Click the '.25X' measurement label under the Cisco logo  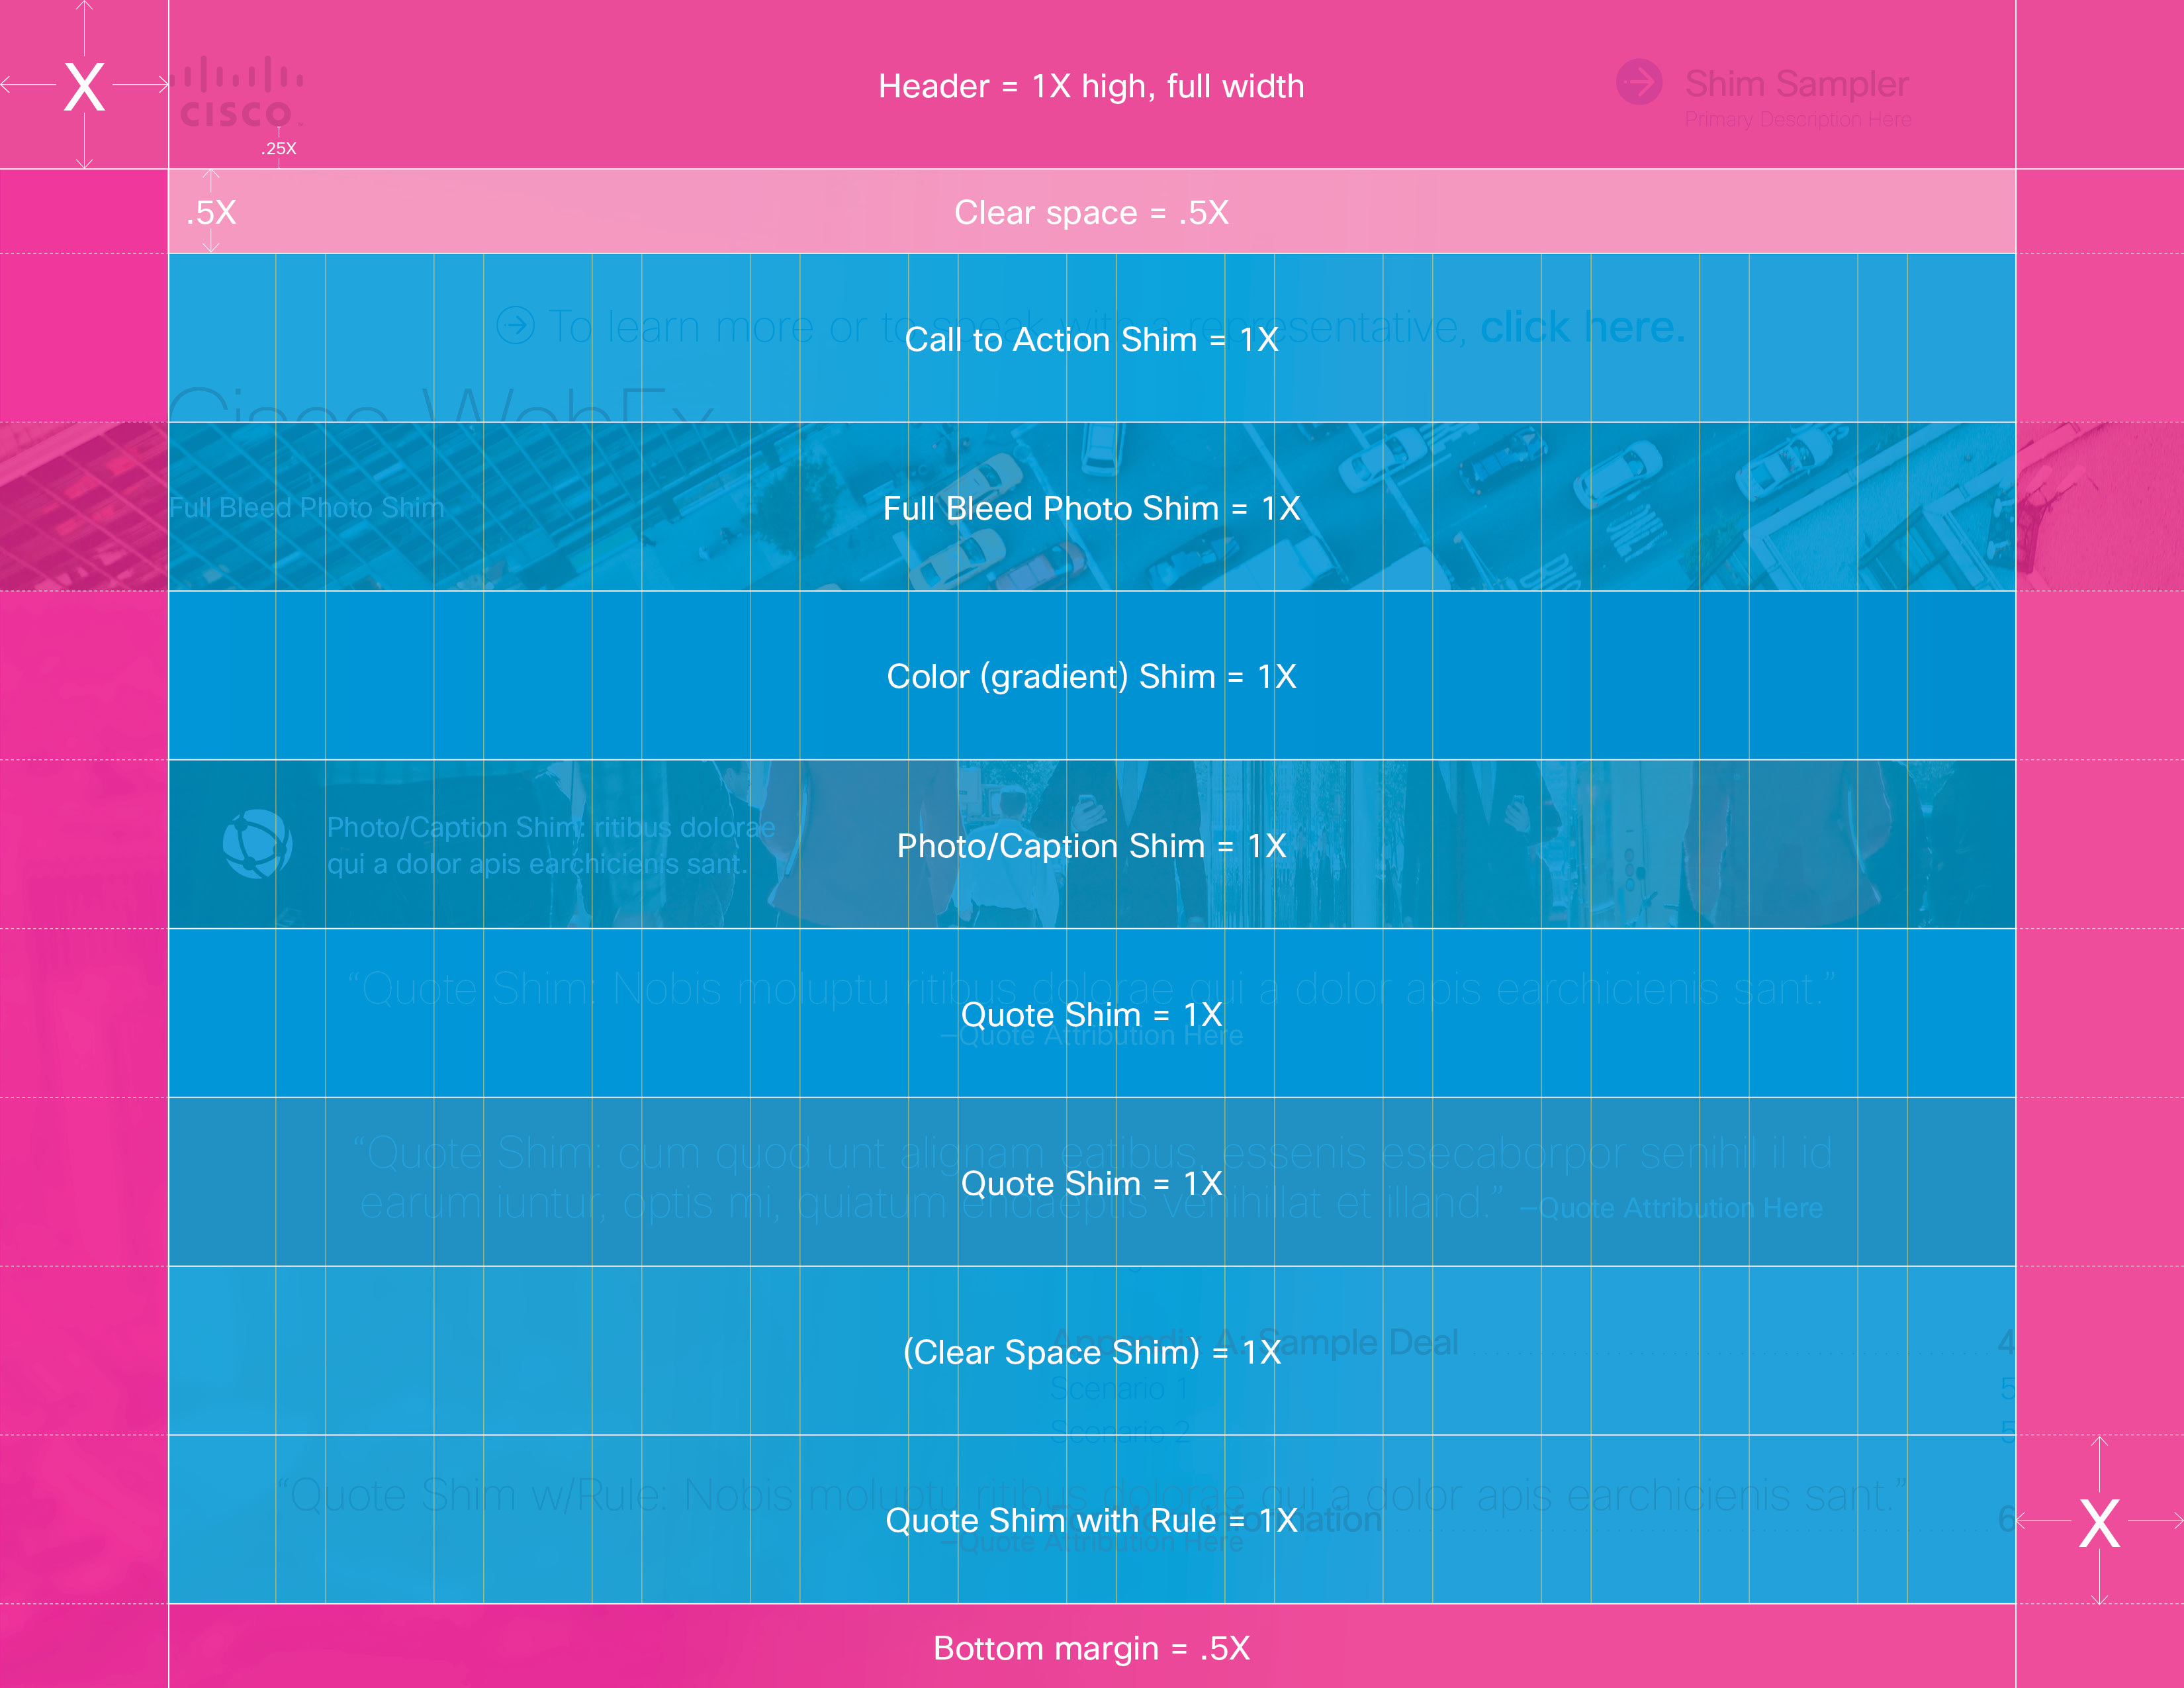coord(278,147)
